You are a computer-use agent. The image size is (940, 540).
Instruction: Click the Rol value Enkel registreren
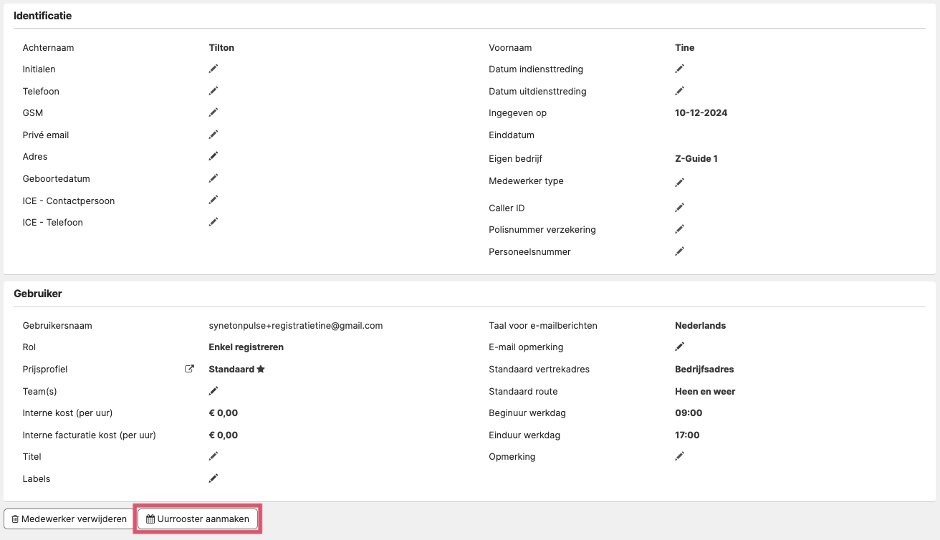click(246, 347)
